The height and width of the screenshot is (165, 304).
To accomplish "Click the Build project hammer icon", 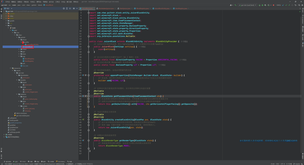I will [x=235, y=5].
